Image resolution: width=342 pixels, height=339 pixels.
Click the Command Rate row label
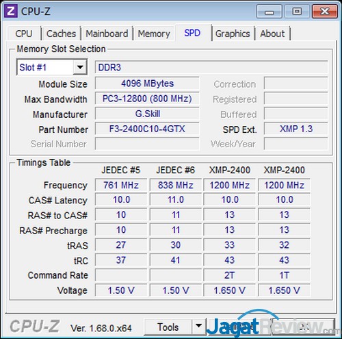pos(58,275)
